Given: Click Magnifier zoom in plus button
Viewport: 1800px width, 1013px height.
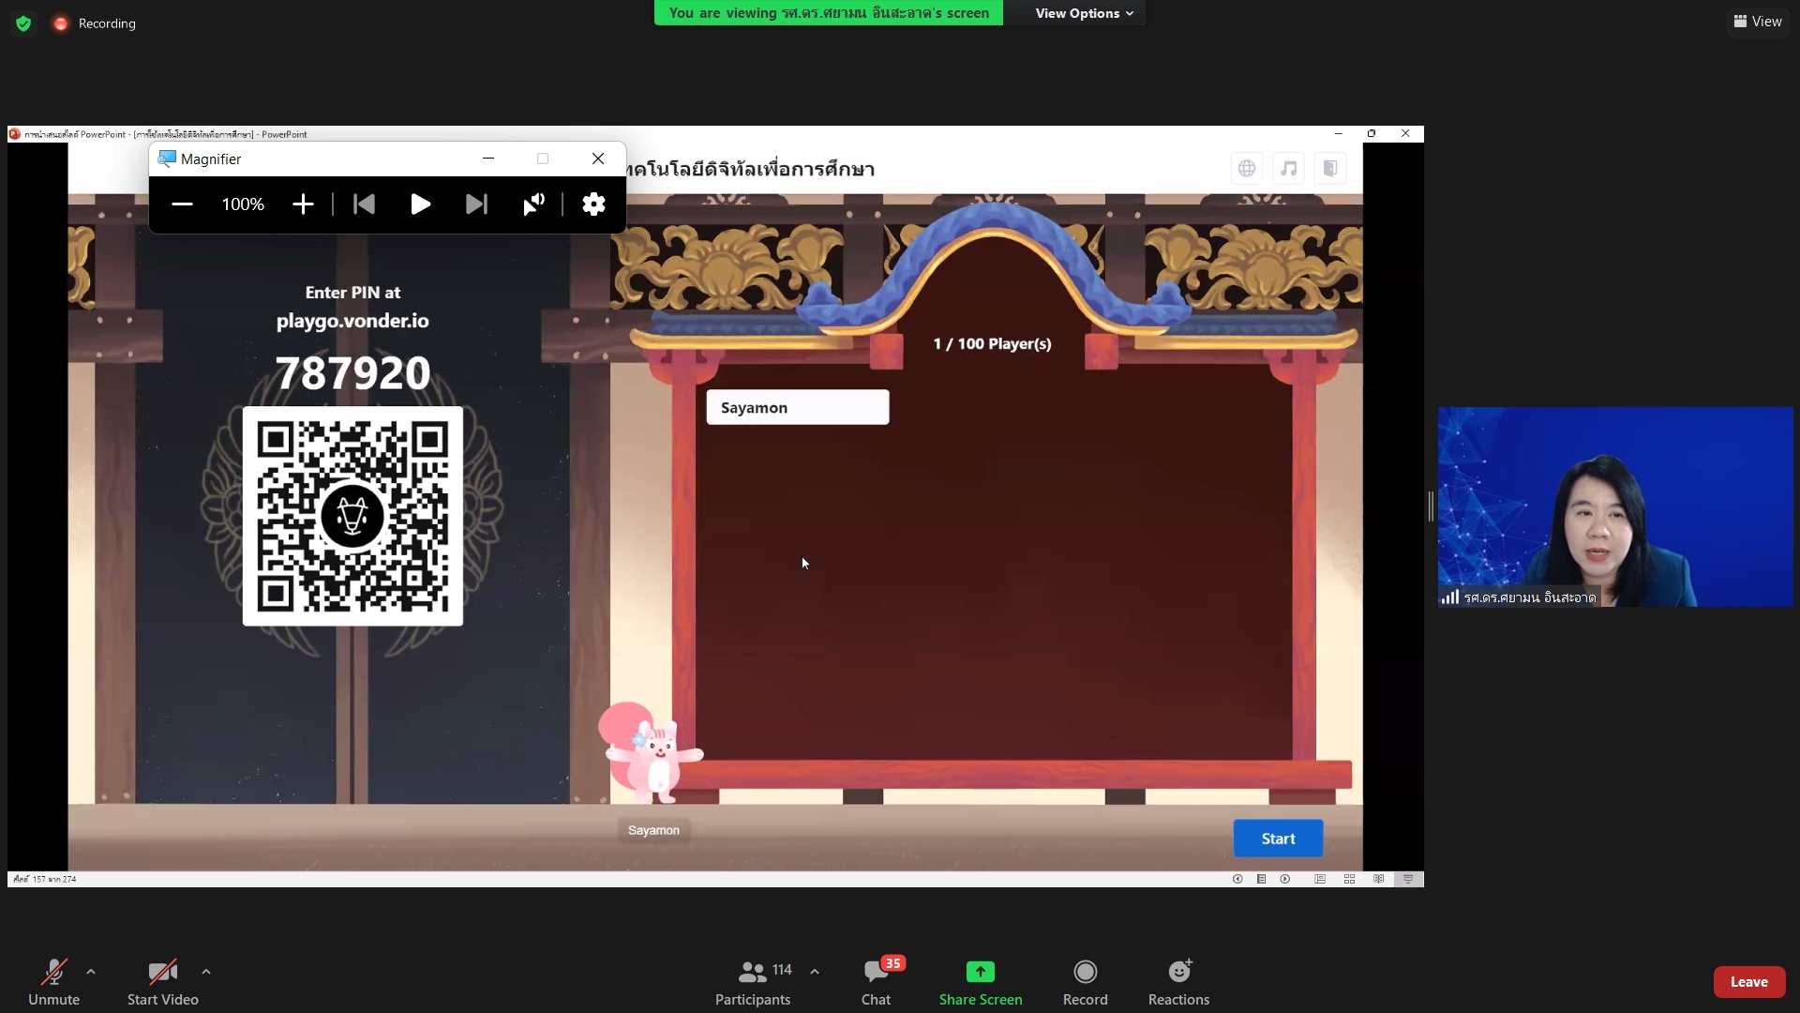Looking at the screenshot, I should 303,204.
